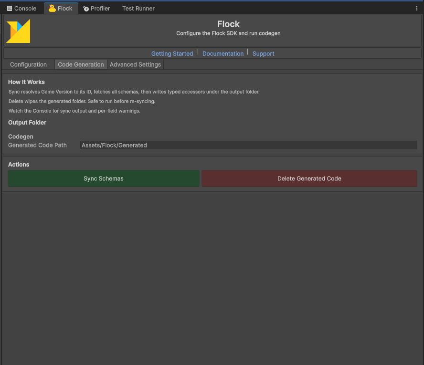
Task: Click the How It Works heading
Action: 27,82
